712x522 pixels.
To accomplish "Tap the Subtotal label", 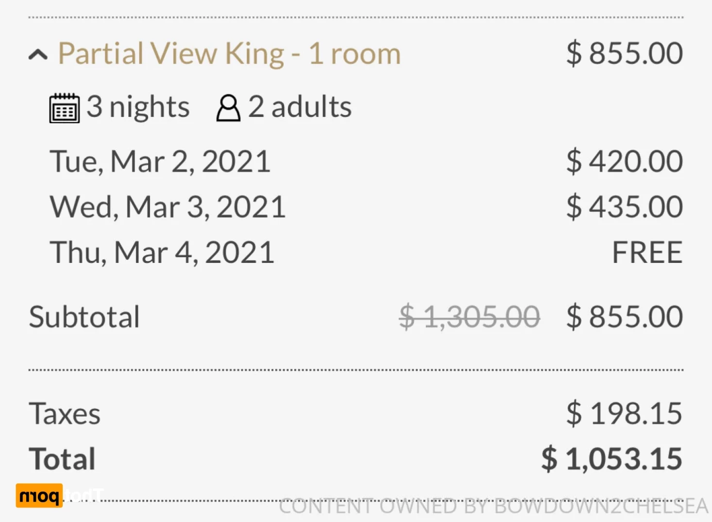I will (85, 317).
